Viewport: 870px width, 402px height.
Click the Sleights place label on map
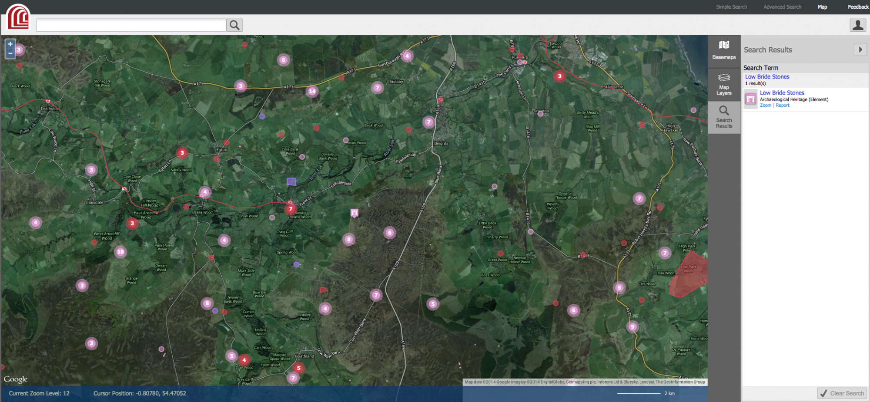[440, 144]
